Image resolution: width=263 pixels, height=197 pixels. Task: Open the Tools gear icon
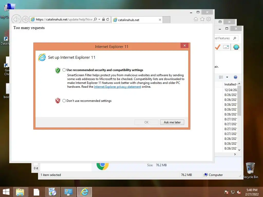click(209, 19)
